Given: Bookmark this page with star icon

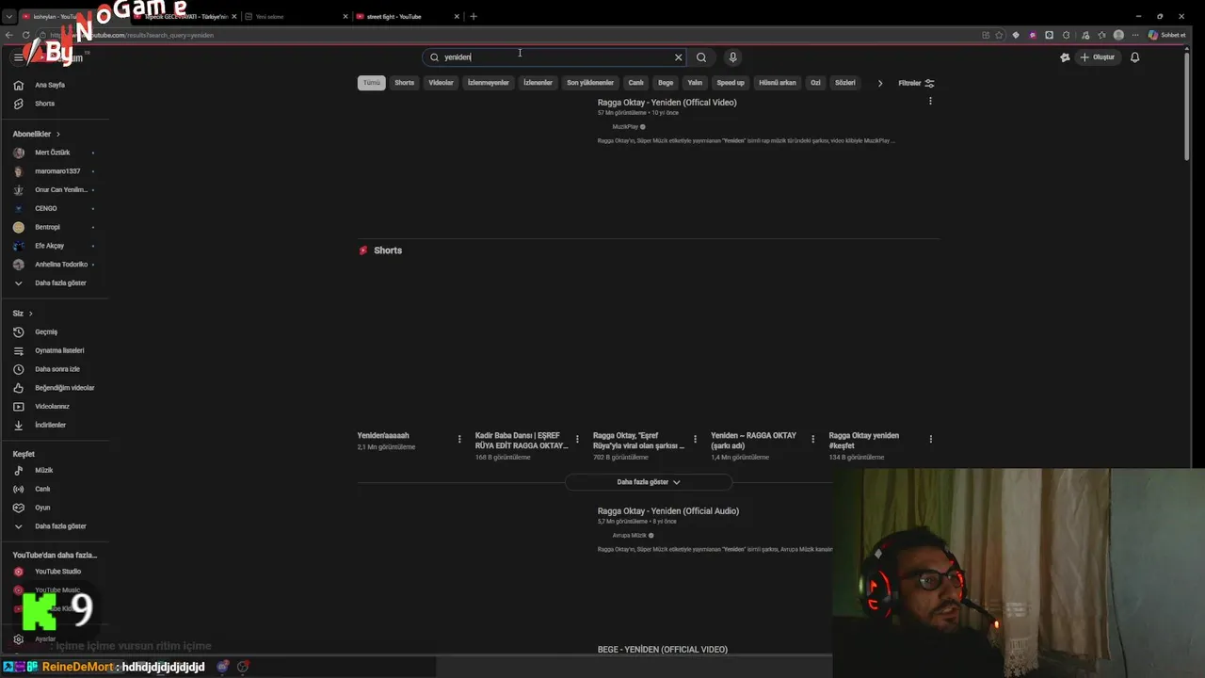Looking at the screenshot, I should pyautogui.click(x=999, y=35).
